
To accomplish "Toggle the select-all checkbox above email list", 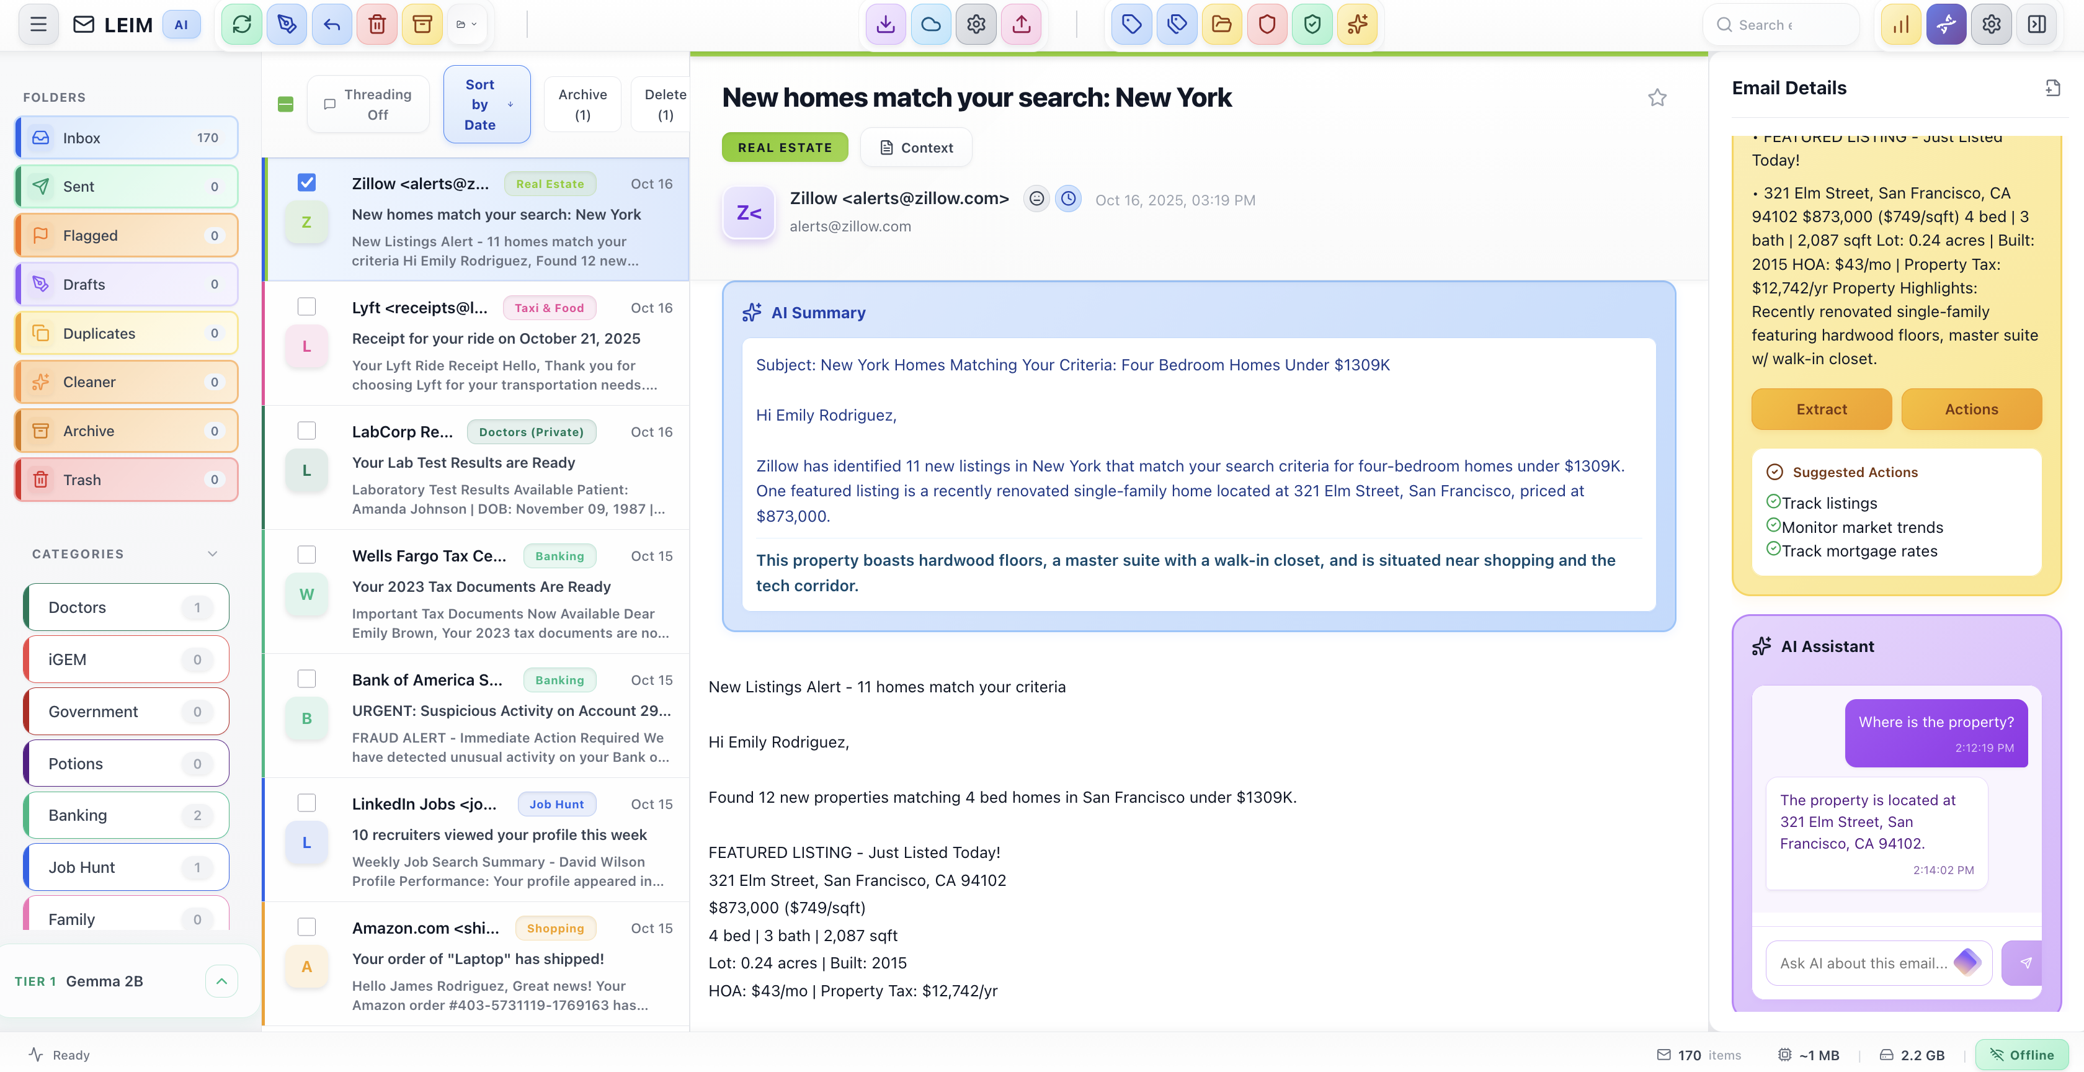I will (x=285, y=104).
